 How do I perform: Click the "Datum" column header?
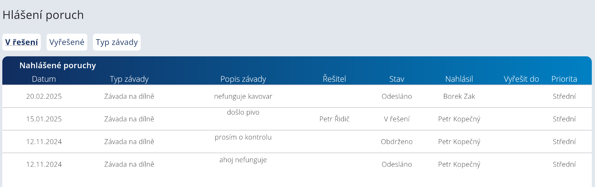pos(44,79)
